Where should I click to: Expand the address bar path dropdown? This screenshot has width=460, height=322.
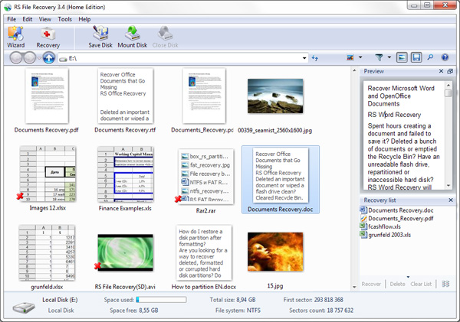[x=304, y=58]
